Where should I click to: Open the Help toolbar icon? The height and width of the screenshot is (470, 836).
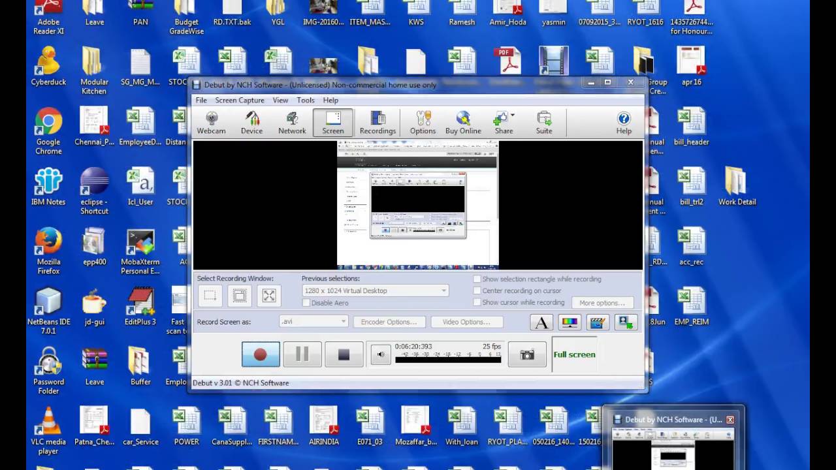point(624,123)
